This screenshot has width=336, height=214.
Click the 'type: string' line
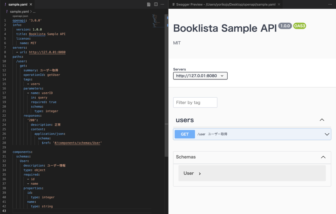(x=42, y=206)
